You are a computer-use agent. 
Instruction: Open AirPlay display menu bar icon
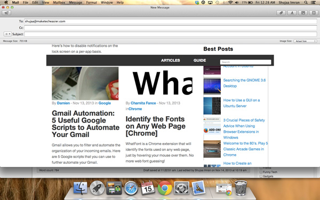pyautogui.click(x=210, y=3)
